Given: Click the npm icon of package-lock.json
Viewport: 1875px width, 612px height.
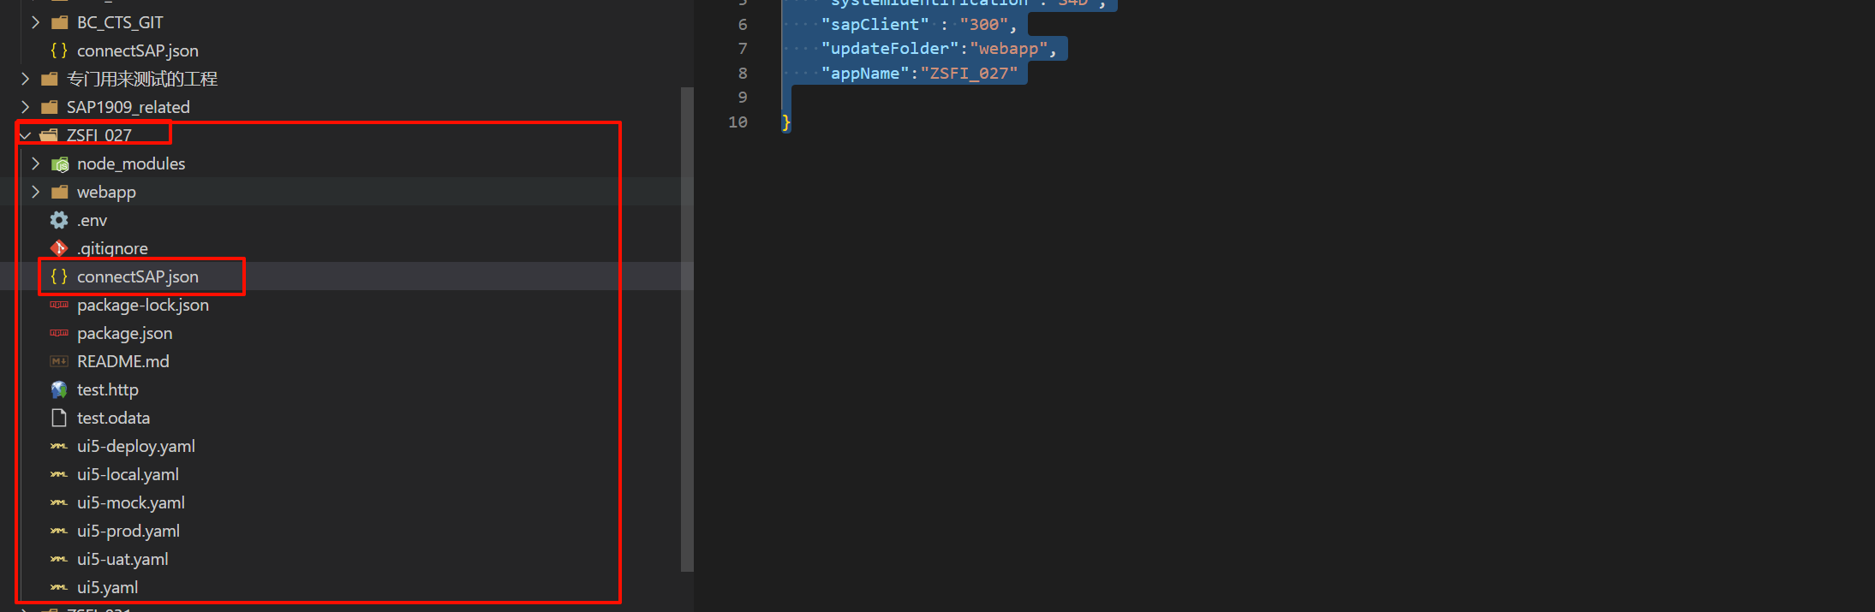Looking at the screenshot, I should (59, 305).
